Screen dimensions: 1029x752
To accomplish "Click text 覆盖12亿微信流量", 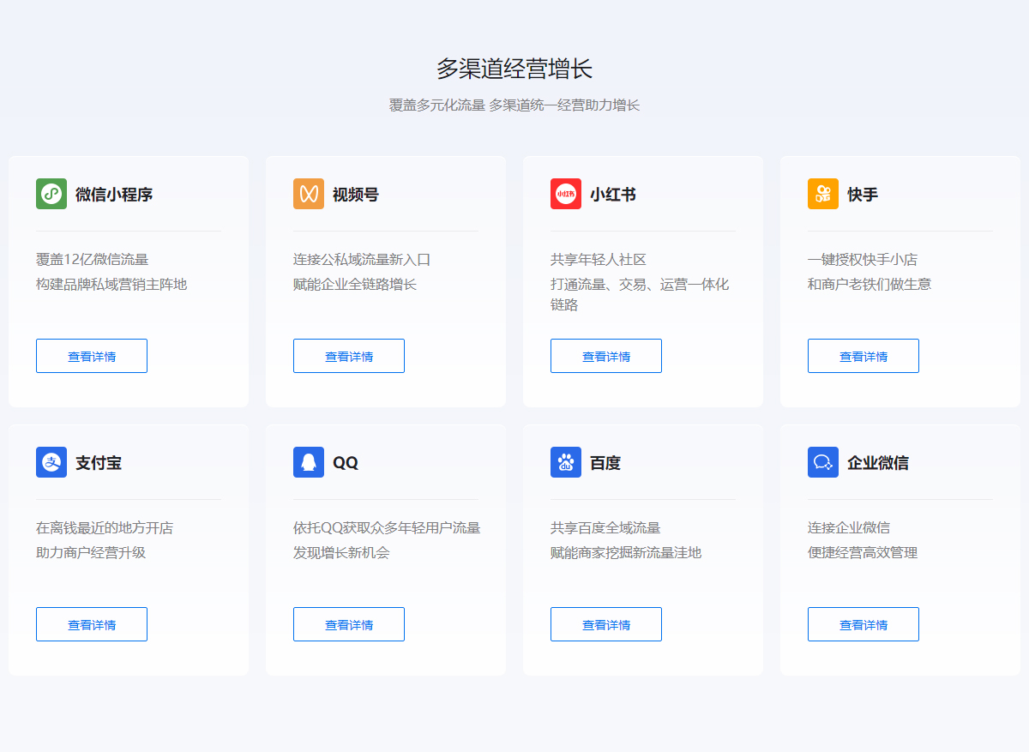I will tap(93, 260).
